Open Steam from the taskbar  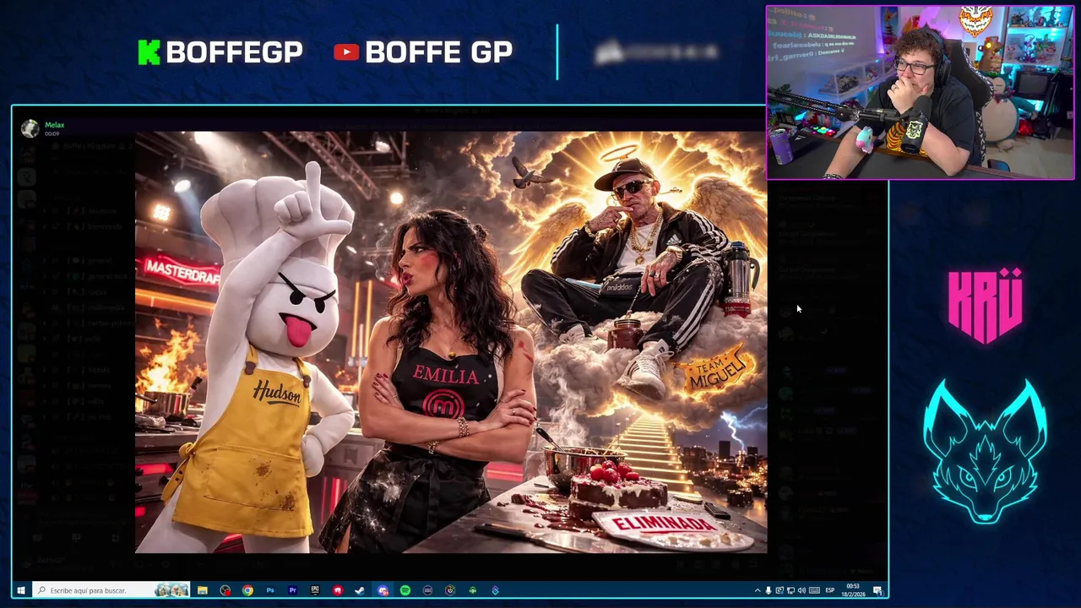point(360,590)
